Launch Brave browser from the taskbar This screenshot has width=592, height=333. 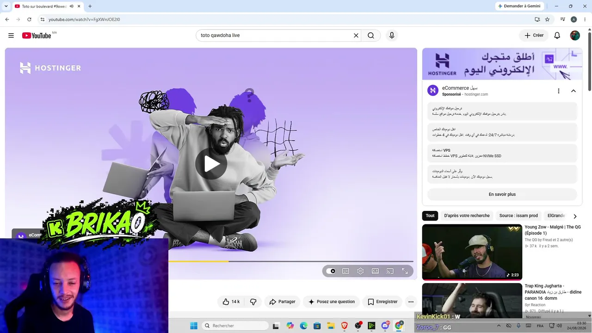(x=344, y=326)
